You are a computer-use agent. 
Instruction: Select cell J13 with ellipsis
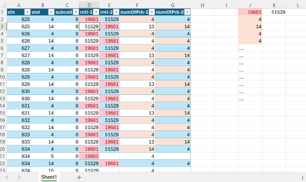(x=250, y=99)
